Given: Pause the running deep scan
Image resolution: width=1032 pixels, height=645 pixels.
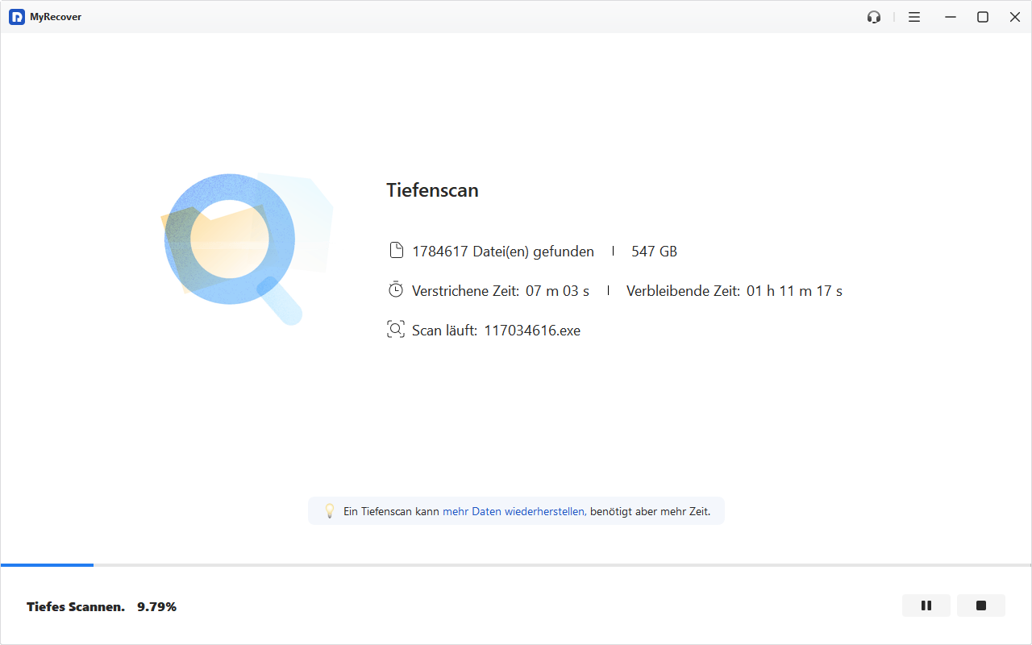Looking at the screenshot, I should click(x=926, y=605).
